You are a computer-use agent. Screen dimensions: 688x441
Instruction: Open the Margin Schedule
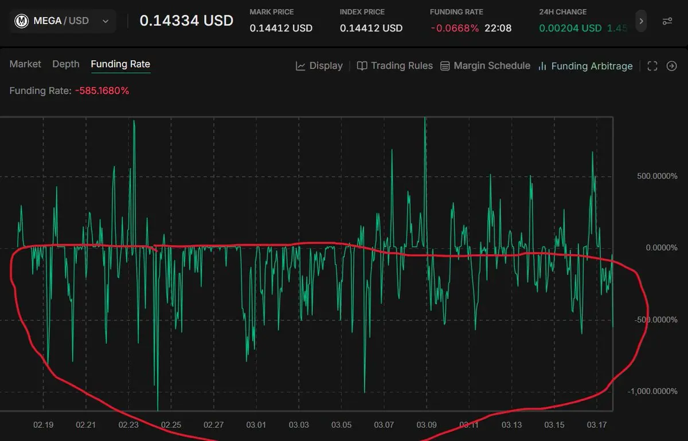pos(485,66)
